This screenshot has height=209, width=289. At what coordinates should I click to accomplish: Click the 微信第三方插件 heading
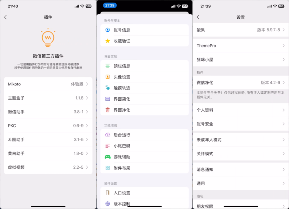(48, 56)
